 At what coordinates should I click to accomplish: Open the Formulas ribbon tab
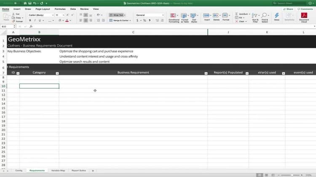pos(60,9)
